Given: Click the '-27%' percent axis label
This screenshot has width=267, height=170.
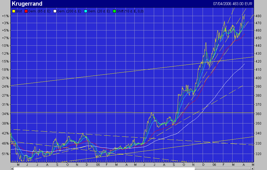Looking at the screenshot, I should (5, 96).
